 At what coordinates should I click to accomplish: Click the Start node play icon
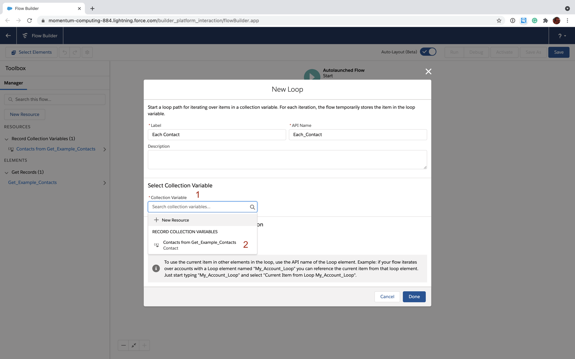(312, 75)
